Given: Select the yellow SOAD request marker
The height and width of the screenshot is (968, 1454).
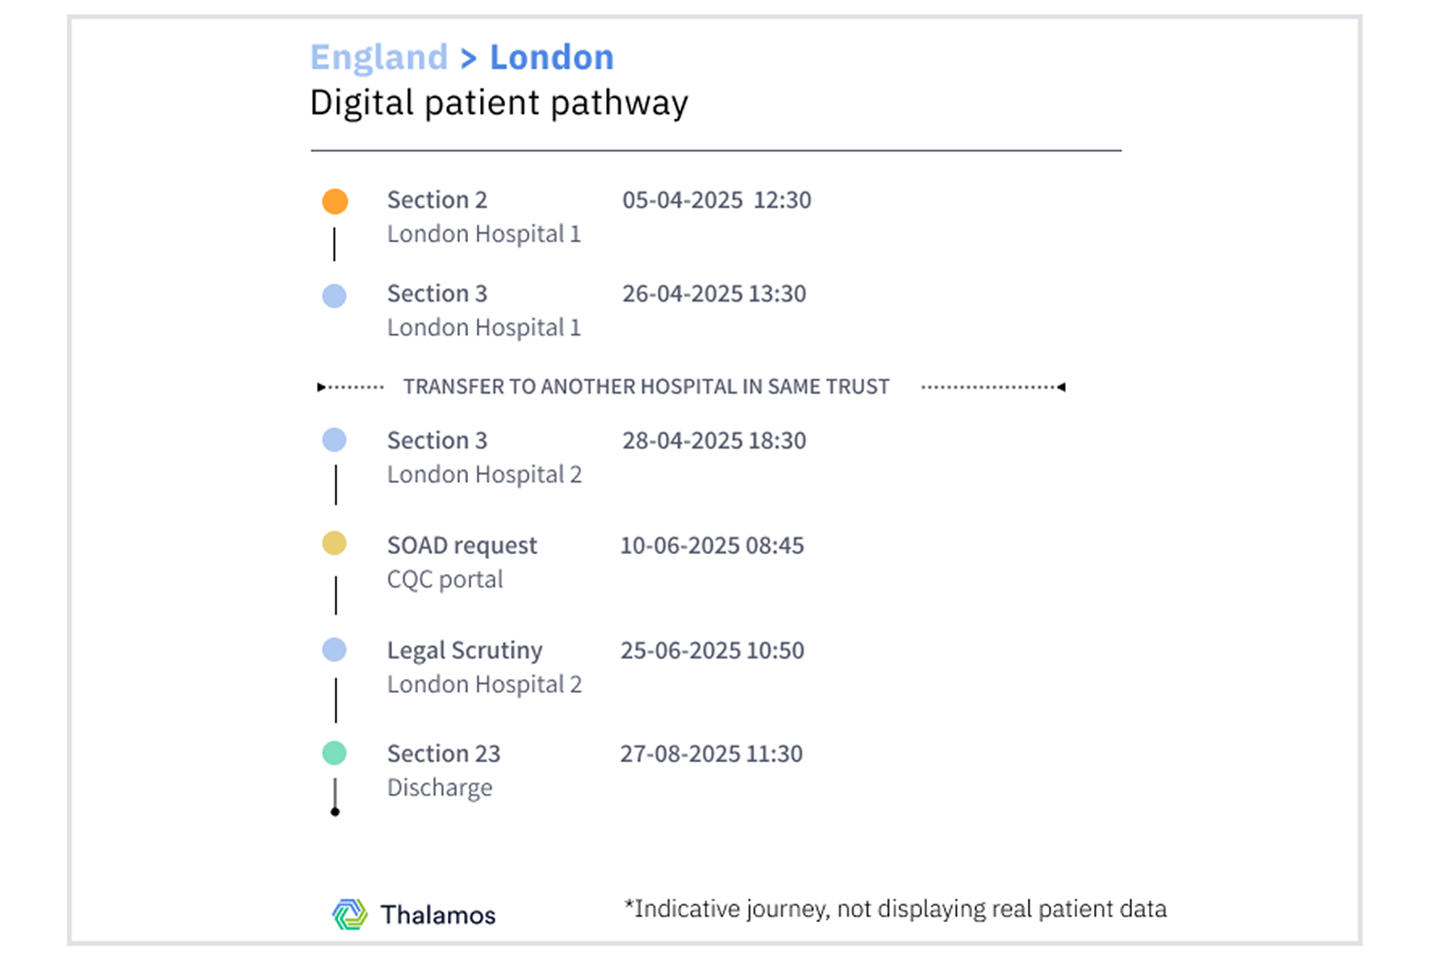Looking at the screenshot, I should 334,543.
